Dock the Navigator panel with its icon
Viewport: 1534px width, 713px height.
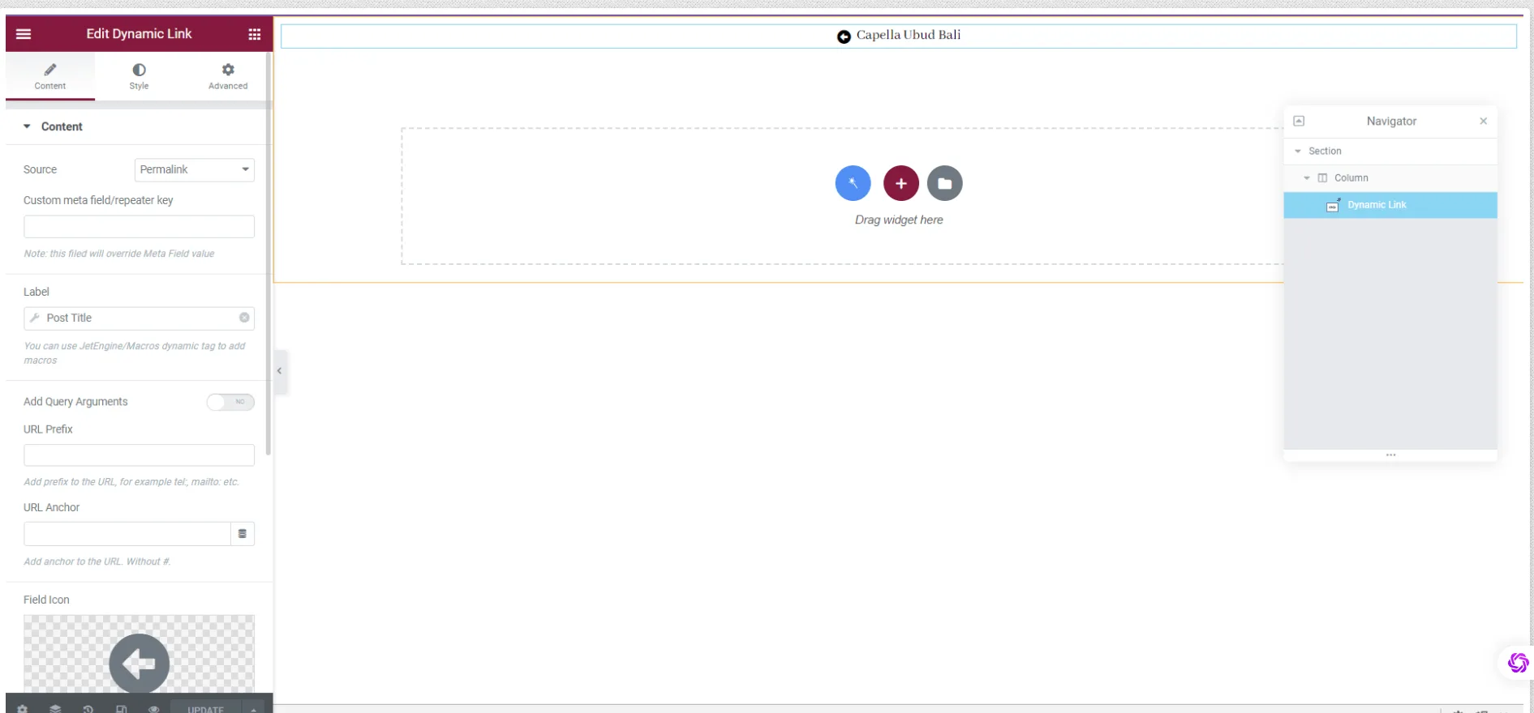pos(1299,121)
